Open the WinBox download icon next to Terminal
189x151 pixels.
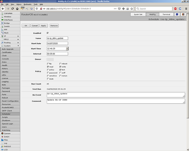point(177,14)
